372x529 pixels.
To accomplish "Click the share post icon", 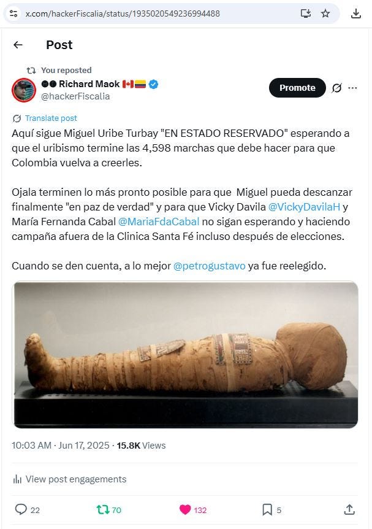I will [x=349, y=509].
